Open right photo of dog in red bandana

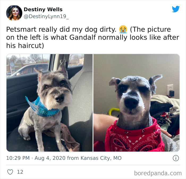(137, 103)
